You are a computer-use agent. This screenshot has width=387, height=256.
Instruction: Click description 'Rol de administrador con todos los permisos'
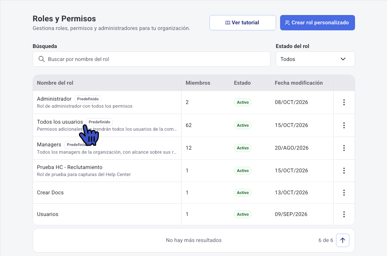coord(85,106)
